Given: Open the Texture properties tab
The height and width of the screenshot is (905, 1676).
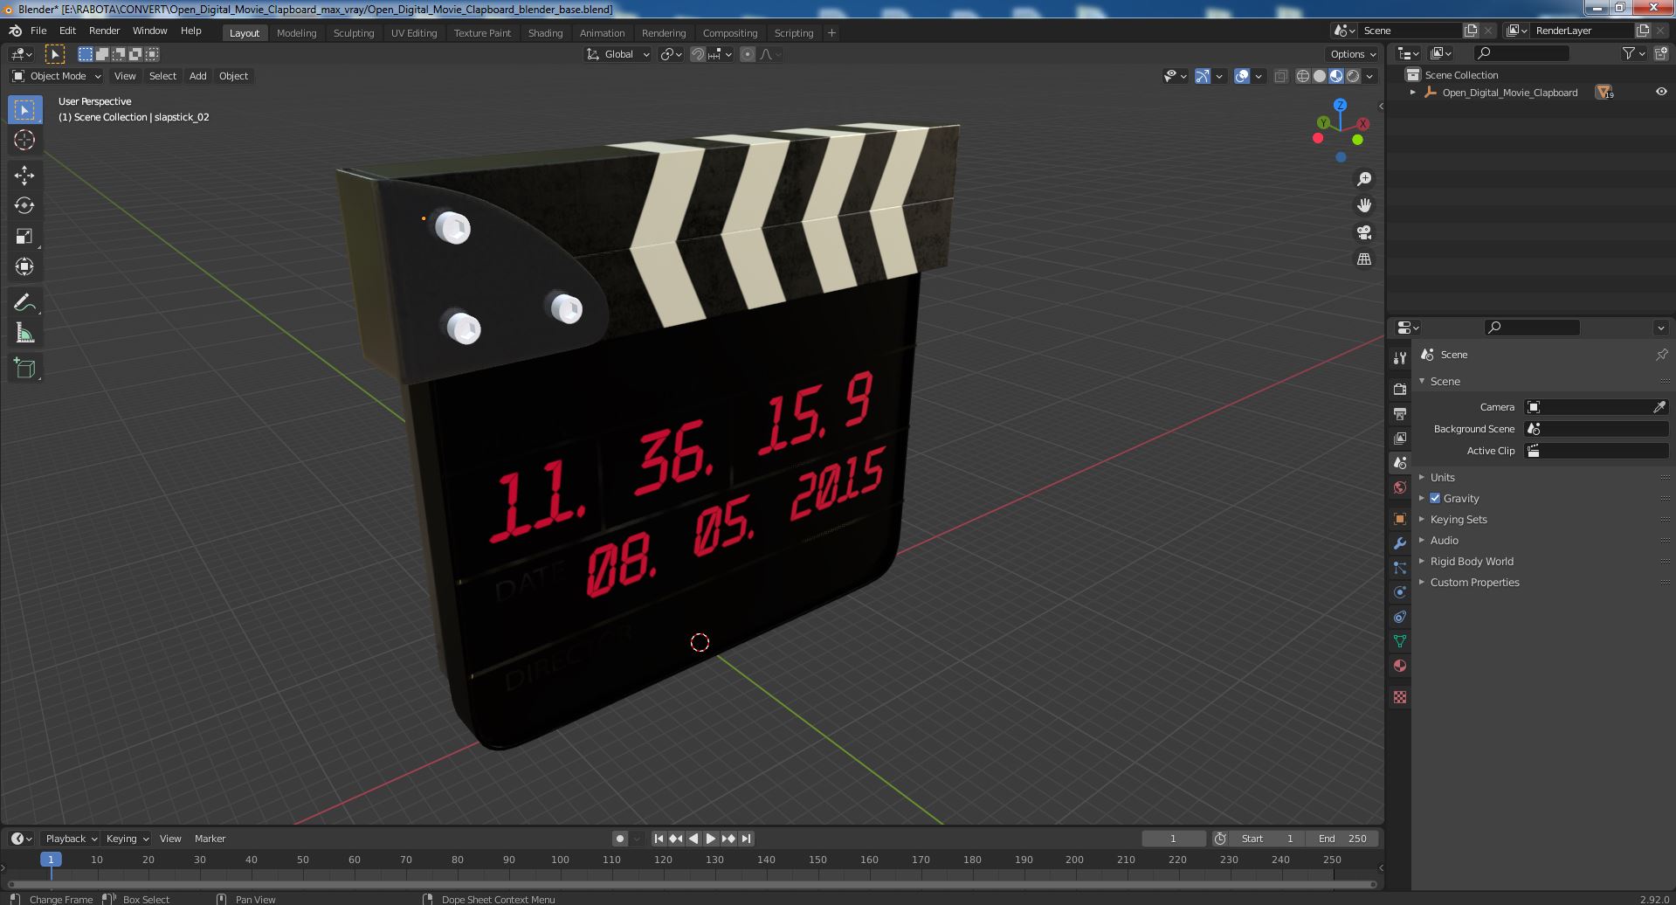Looking at the screenshot, I should click(x=1400, y=697).
